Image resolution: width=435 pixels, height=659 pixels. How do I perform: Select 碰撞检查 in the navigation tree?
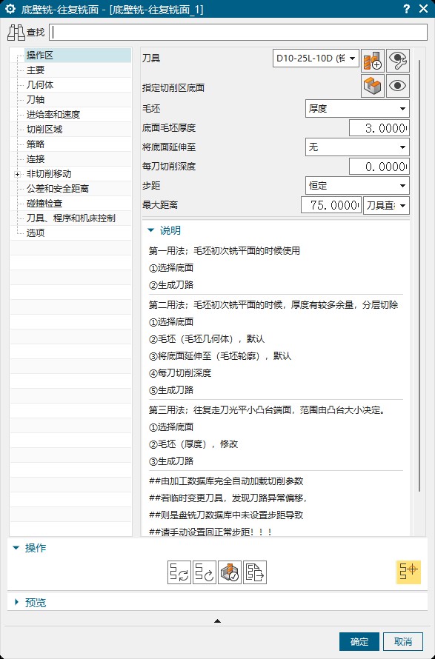(x=44, y=203)
